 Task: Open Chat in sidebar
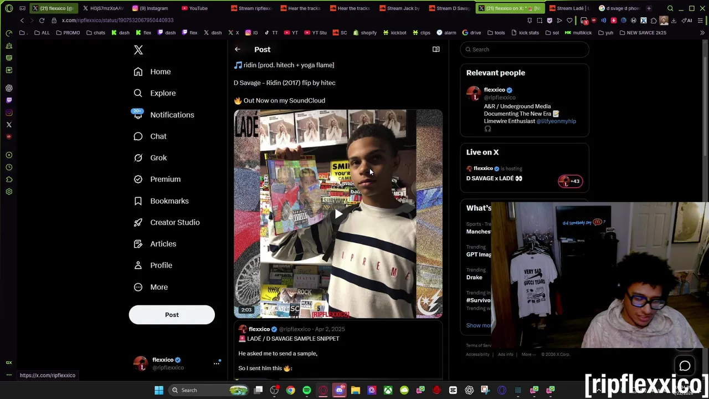tap(150, 136)
